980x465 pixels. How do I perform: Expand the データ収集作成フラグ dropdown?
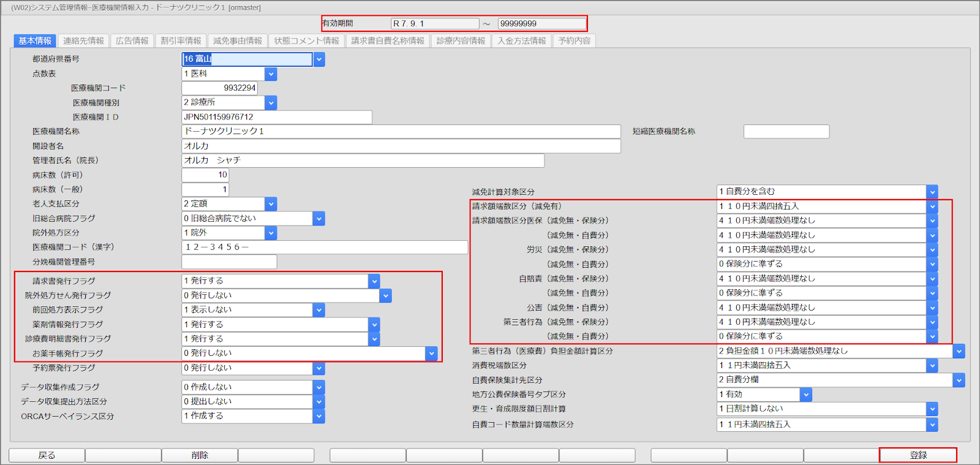click(x=319, y=387)
